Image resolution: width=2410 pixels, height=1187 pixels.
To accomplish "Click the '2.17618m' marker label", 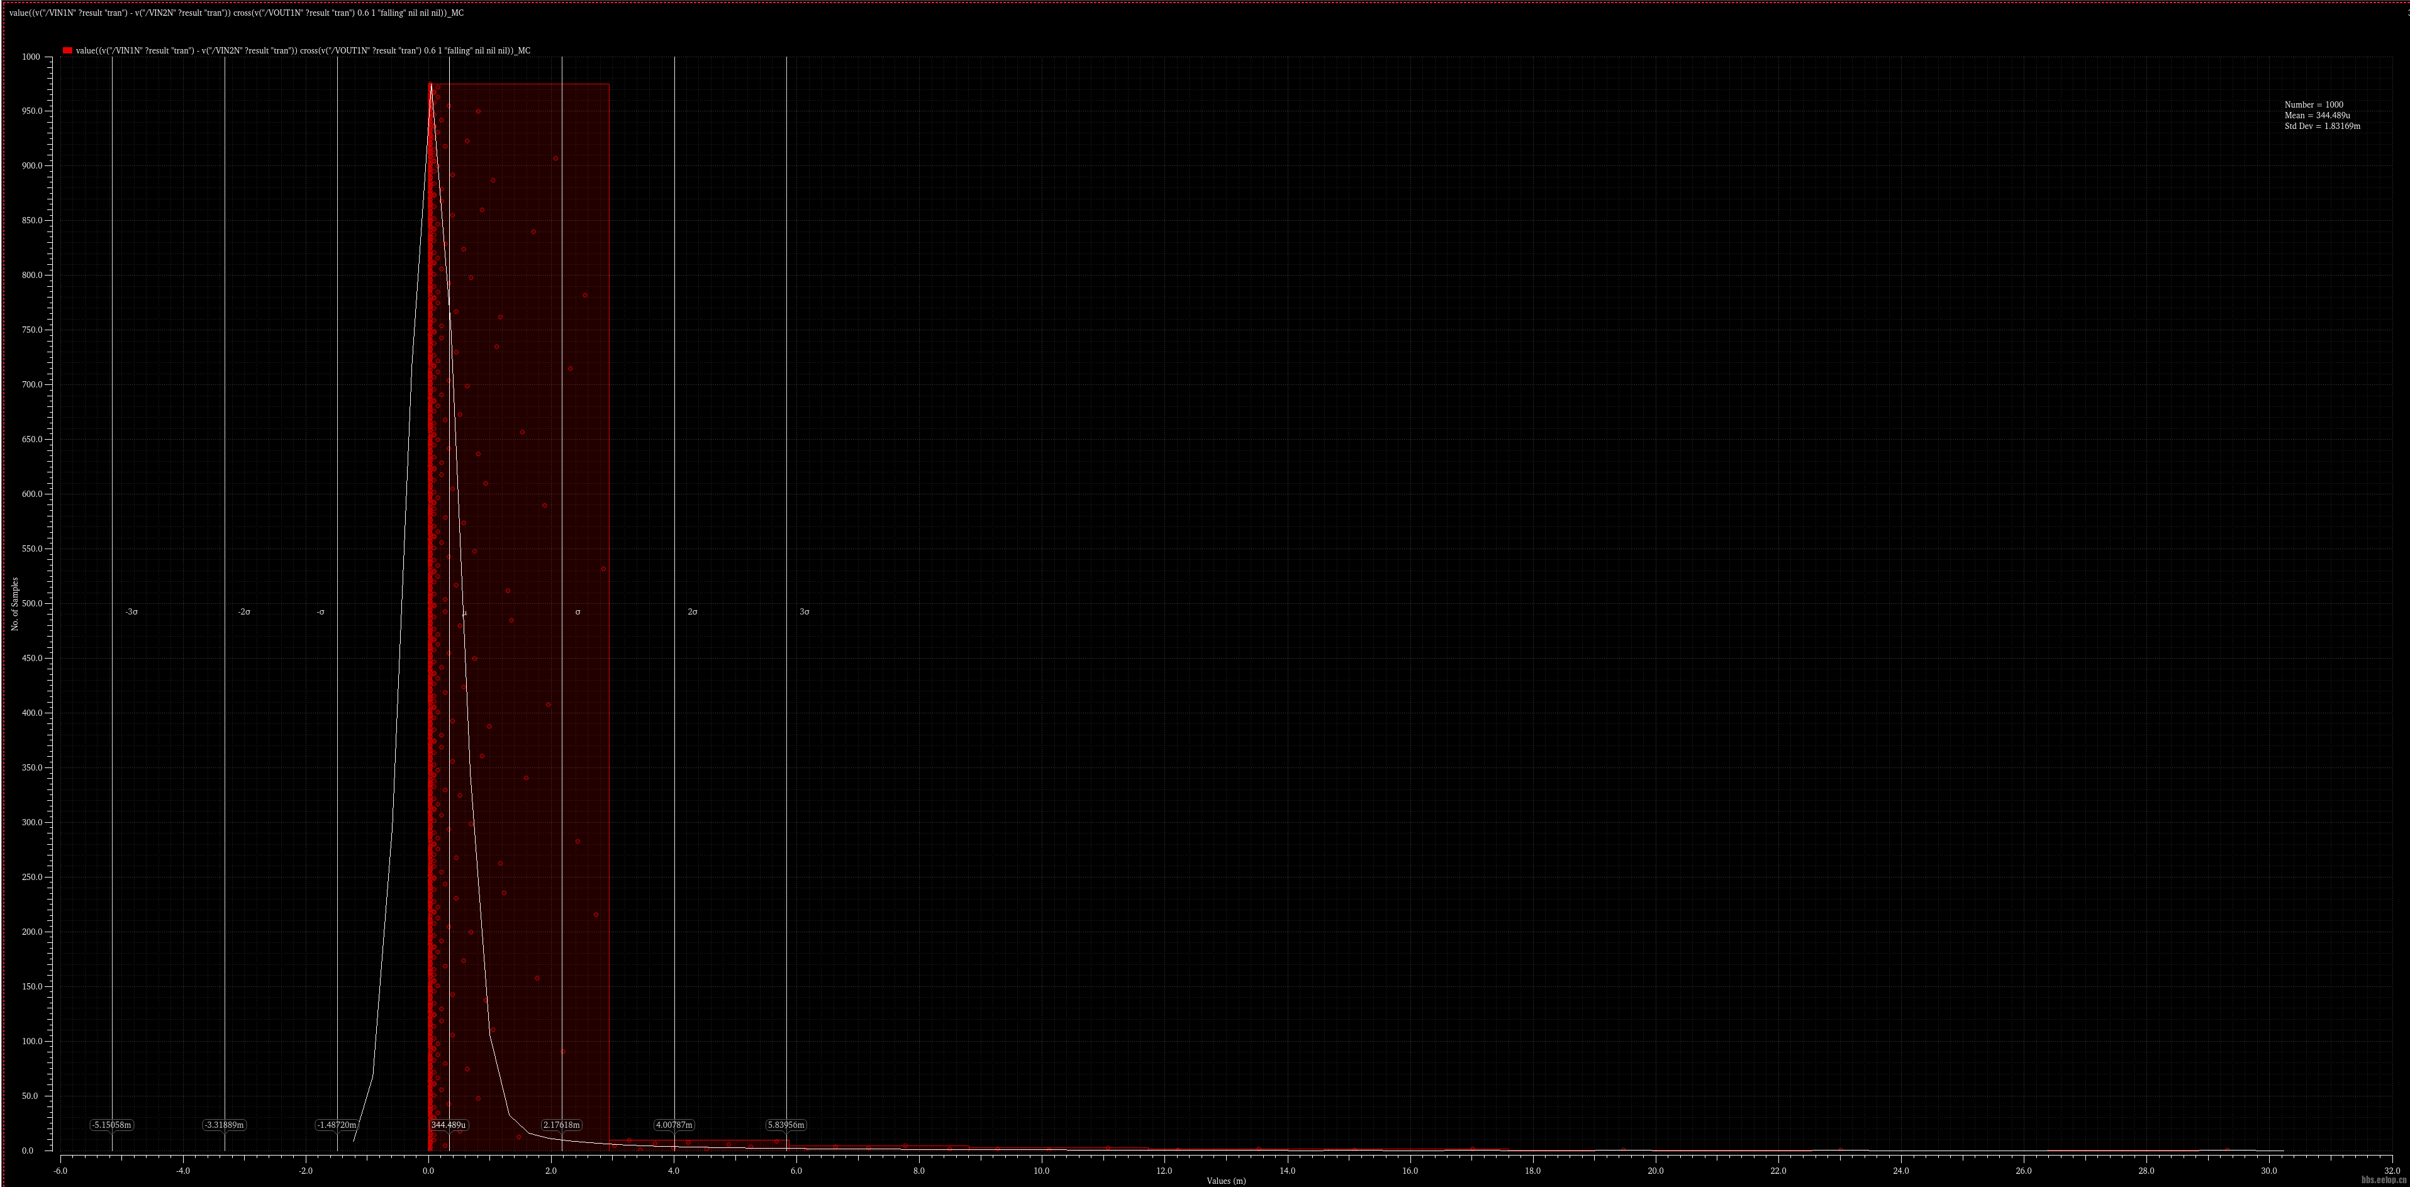I will click(x=561, y=1124).
